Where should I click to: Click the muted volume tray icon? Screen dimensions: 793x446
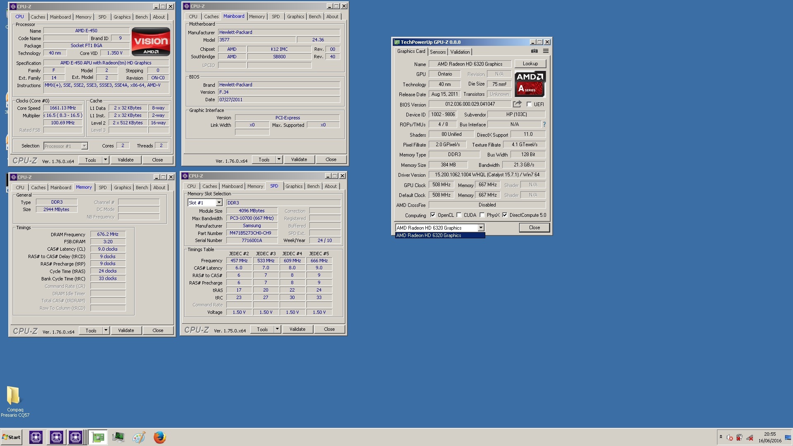tap(729, 437)
